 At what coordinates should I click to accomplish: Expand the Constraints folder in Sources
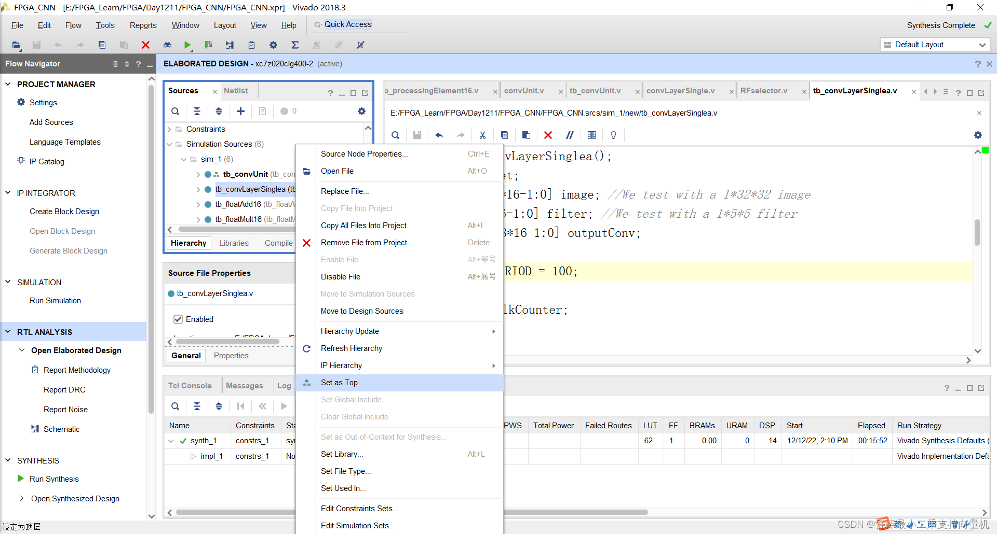[x=169, y=129]
